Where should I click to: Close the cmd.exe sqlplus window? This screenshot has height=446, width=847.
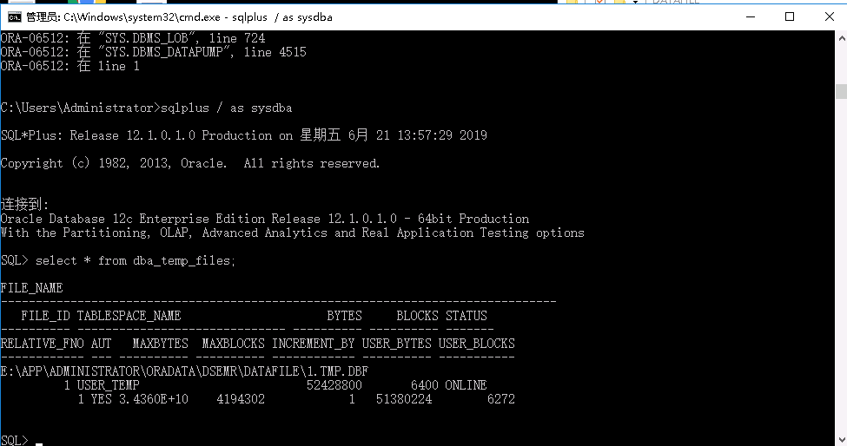(827, 17)
